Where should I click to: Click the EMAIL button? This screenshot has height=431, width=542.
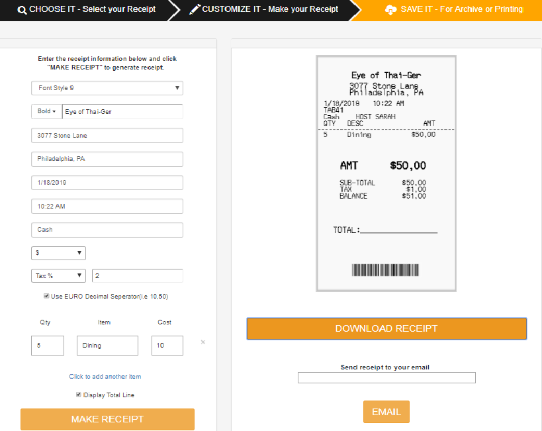(x=386, y=412)
